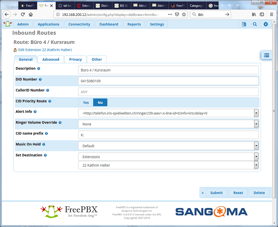Click the person icon beside Edit Extension 22
This screenshot has height=227, width=278.
pos(15,50)
